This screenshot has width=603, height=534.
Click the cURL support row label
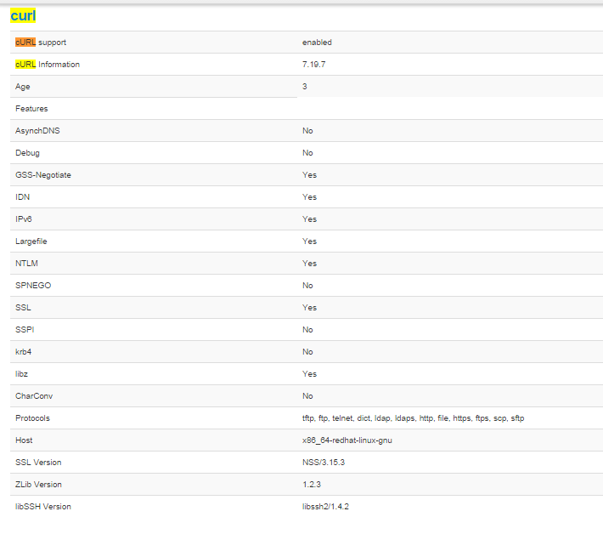41,43
